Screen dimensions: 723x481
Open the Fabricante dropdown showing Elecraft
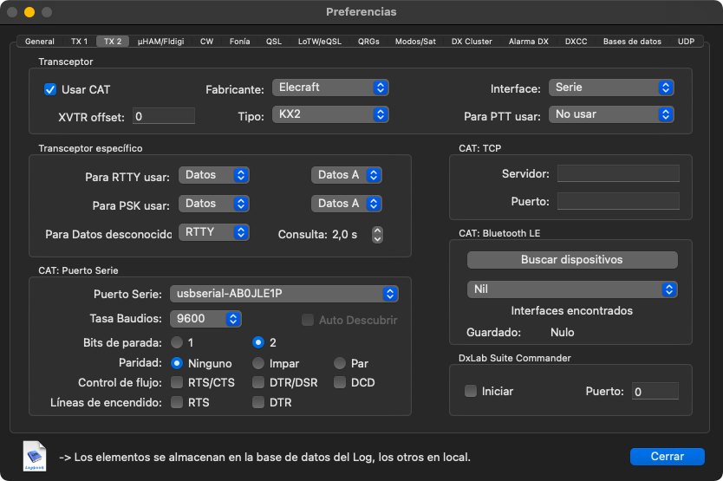tap(330, 88)
